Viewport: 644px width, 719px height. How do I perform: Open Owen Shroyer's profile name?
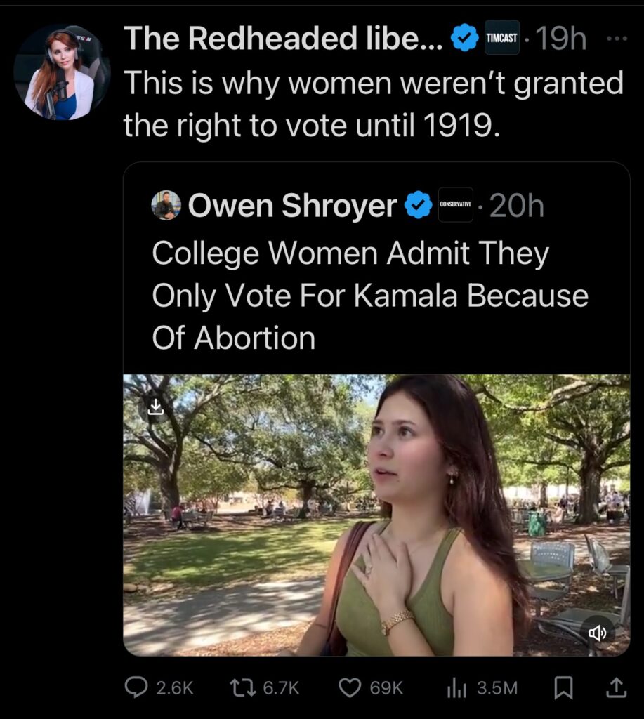292,205
